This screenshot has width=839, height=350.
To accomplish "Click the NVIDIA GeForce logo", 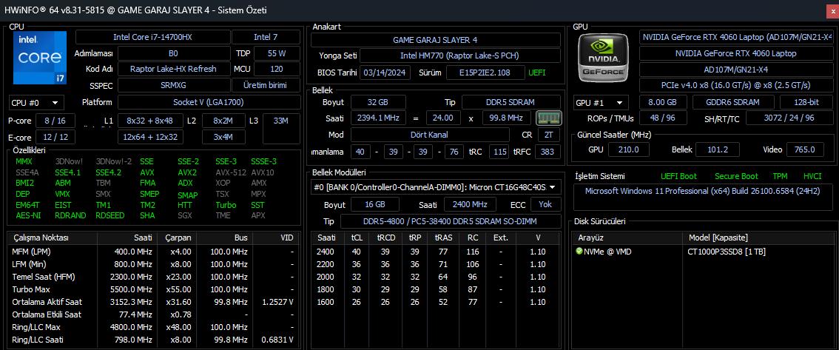I will click(604, 57).
